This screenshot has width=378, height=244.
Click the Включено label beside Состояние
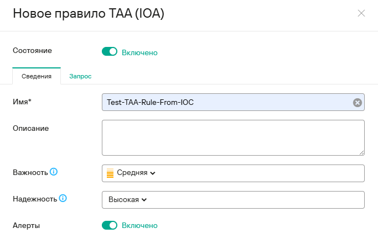[x=139, y=52]
